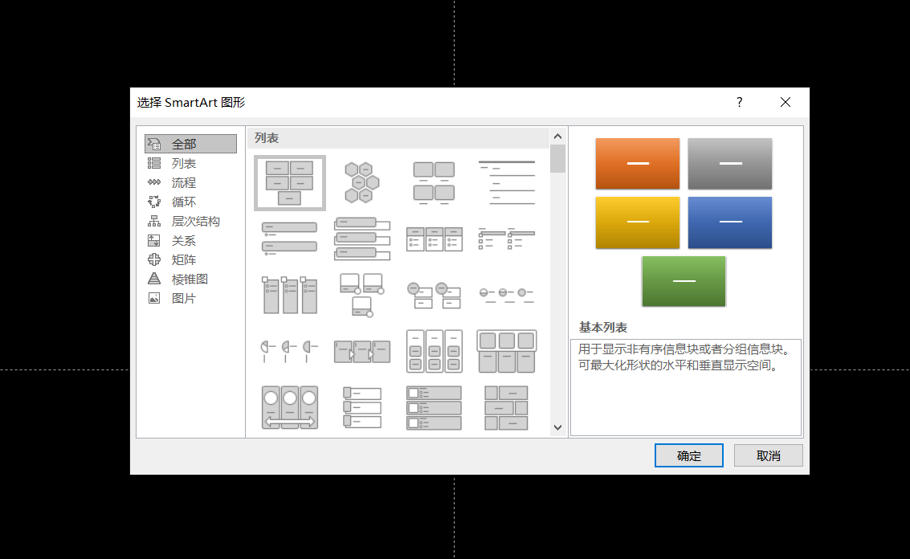
Task: Close the 选择 SmartArt 图形 dialog
Action: click(x=786, y=102)
